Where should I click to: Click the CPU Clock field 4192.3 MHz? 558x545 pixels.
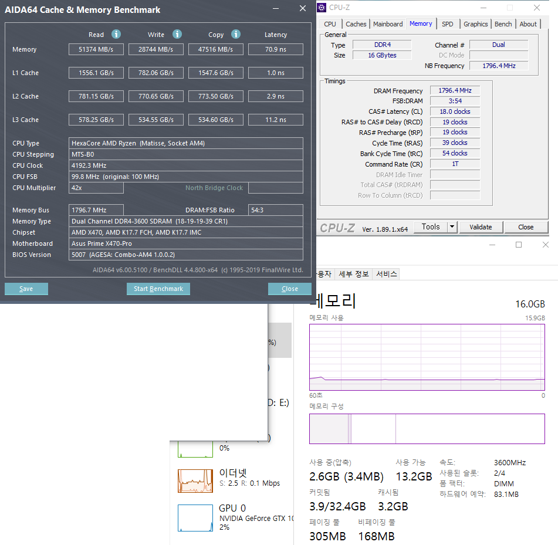[x=186, y=165]
